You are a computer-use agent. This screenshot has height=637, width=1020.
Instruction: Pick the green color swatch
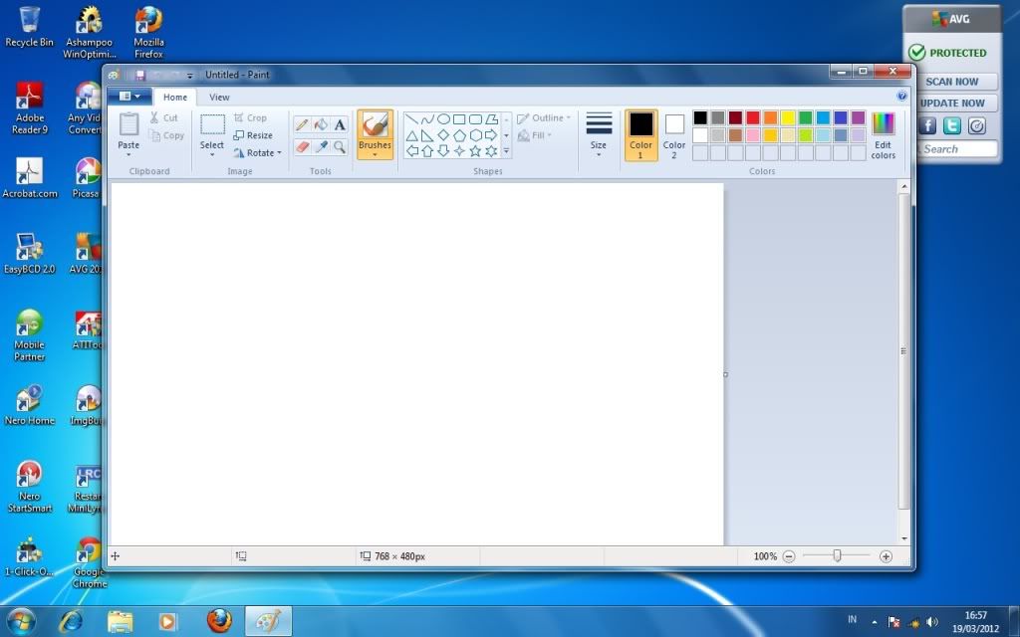pos(805,117)
